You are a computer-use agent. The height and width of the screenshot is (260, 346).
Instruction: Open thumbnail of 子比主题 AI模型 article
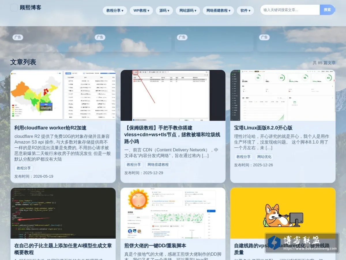(x=63, y=213)
